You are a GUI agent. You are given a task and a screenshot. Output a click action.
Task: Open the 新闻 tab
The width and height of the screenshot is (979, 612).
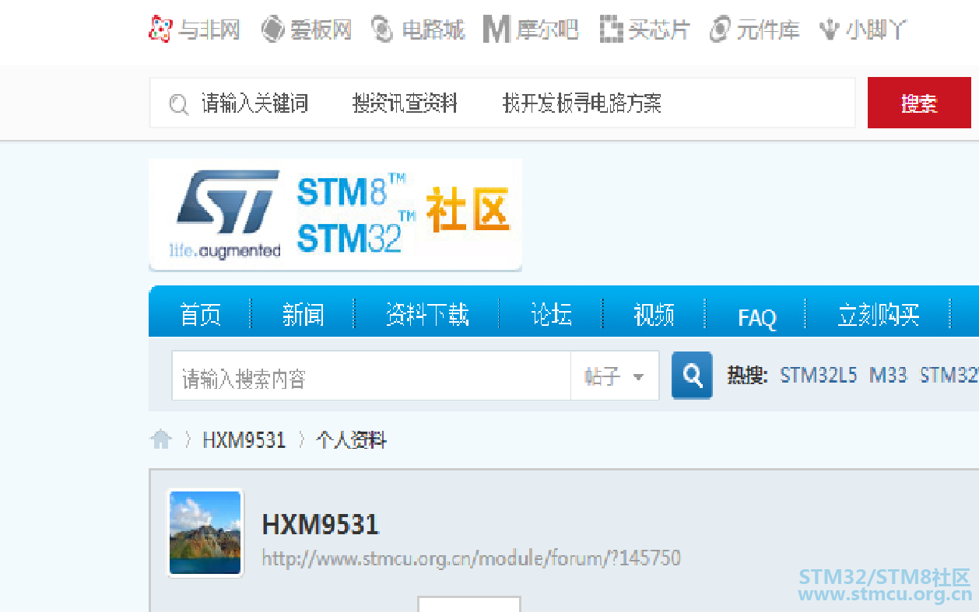click(303, 315)
